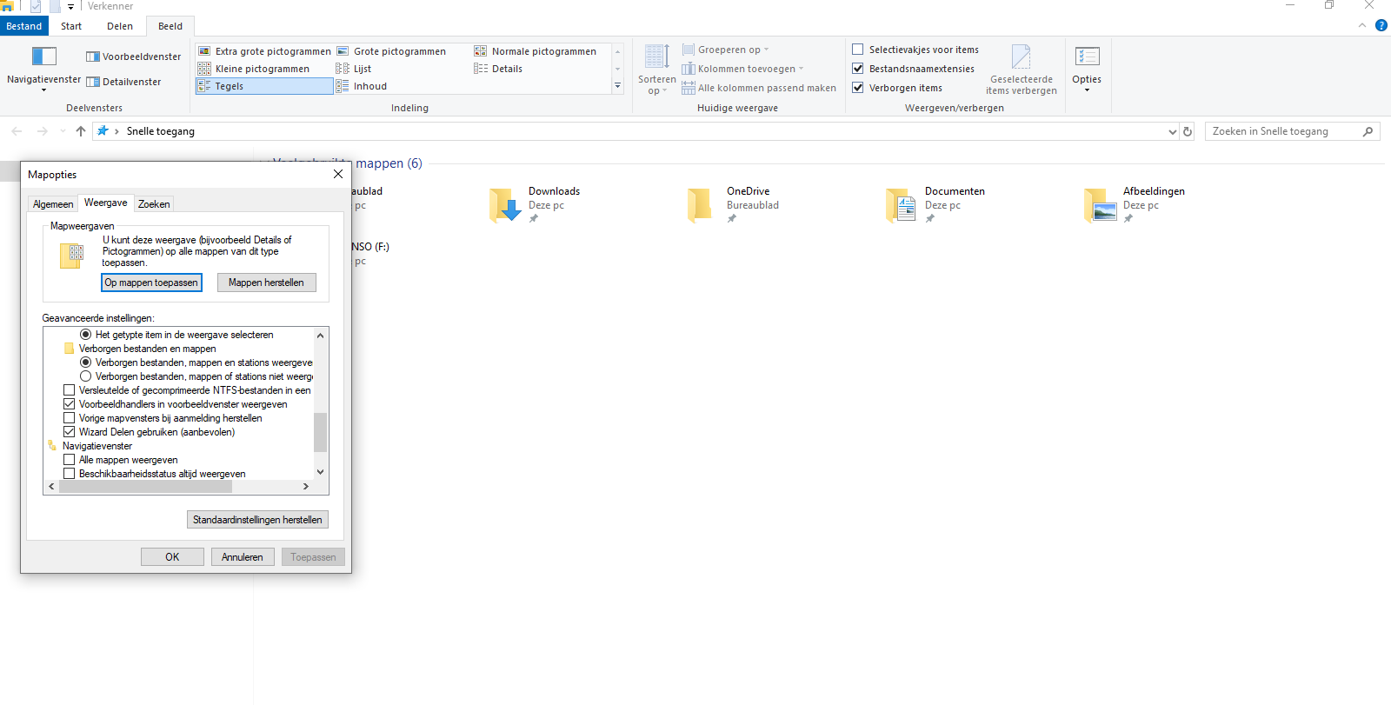Screen dimensions: 1391x705
Task: Check Beschikbaarheidsstatus altijd weergeven
Action: point(69,474)
